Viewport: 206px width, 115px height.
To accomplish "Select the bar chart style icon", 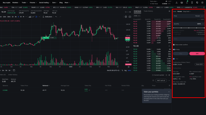I will (30, 17).
